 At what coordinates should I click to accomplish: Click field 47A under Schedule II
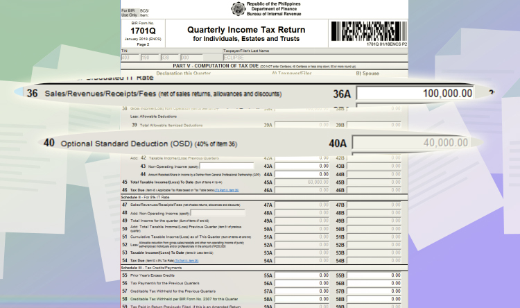pyautogui.click(x=302, y=205)
